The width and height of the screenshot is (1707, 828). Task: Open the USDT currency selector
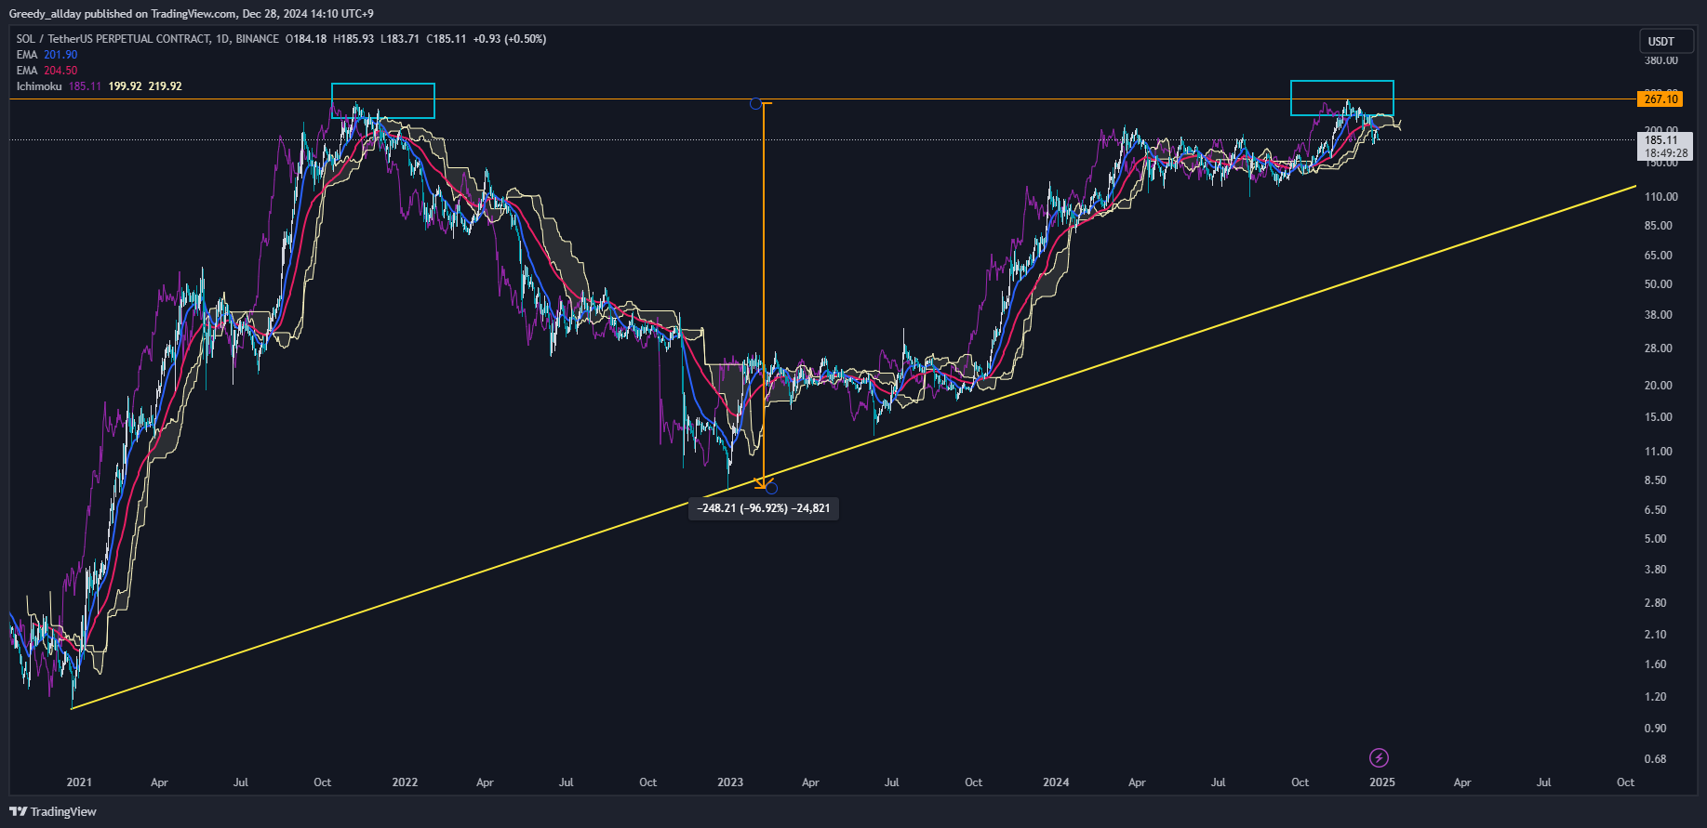point(1666,41)
